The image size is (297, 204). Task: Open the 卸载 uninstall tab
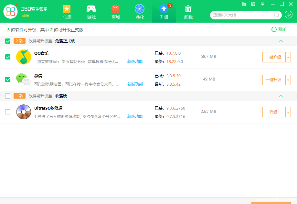[188, 12]
